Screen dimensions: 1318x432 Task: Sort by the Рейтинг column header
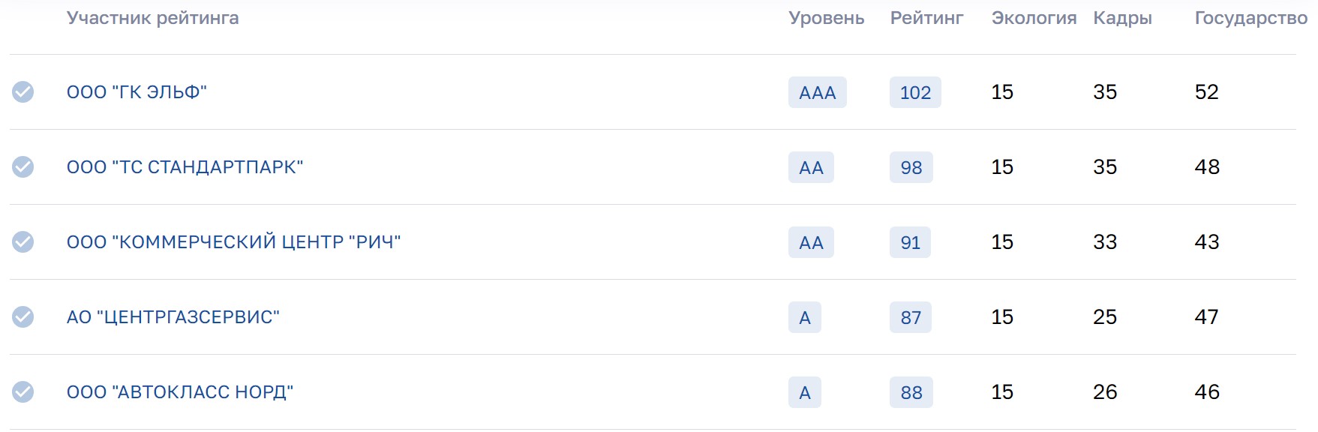pos(926,18)
